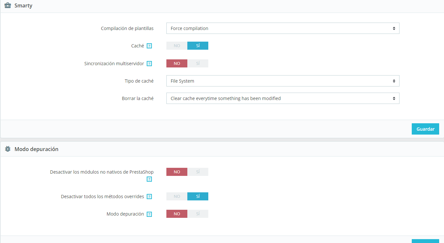Click the Compilación de plantillas label
This screenshot has height=243, width=444.
click(x=127, y=28)
